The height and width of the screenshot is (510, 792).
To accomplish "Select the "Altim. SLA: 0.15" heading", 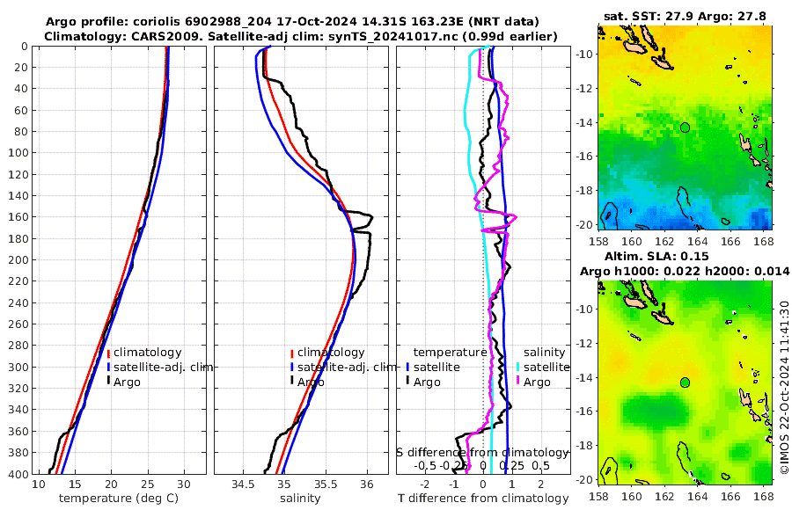I will tap(656, 257).
